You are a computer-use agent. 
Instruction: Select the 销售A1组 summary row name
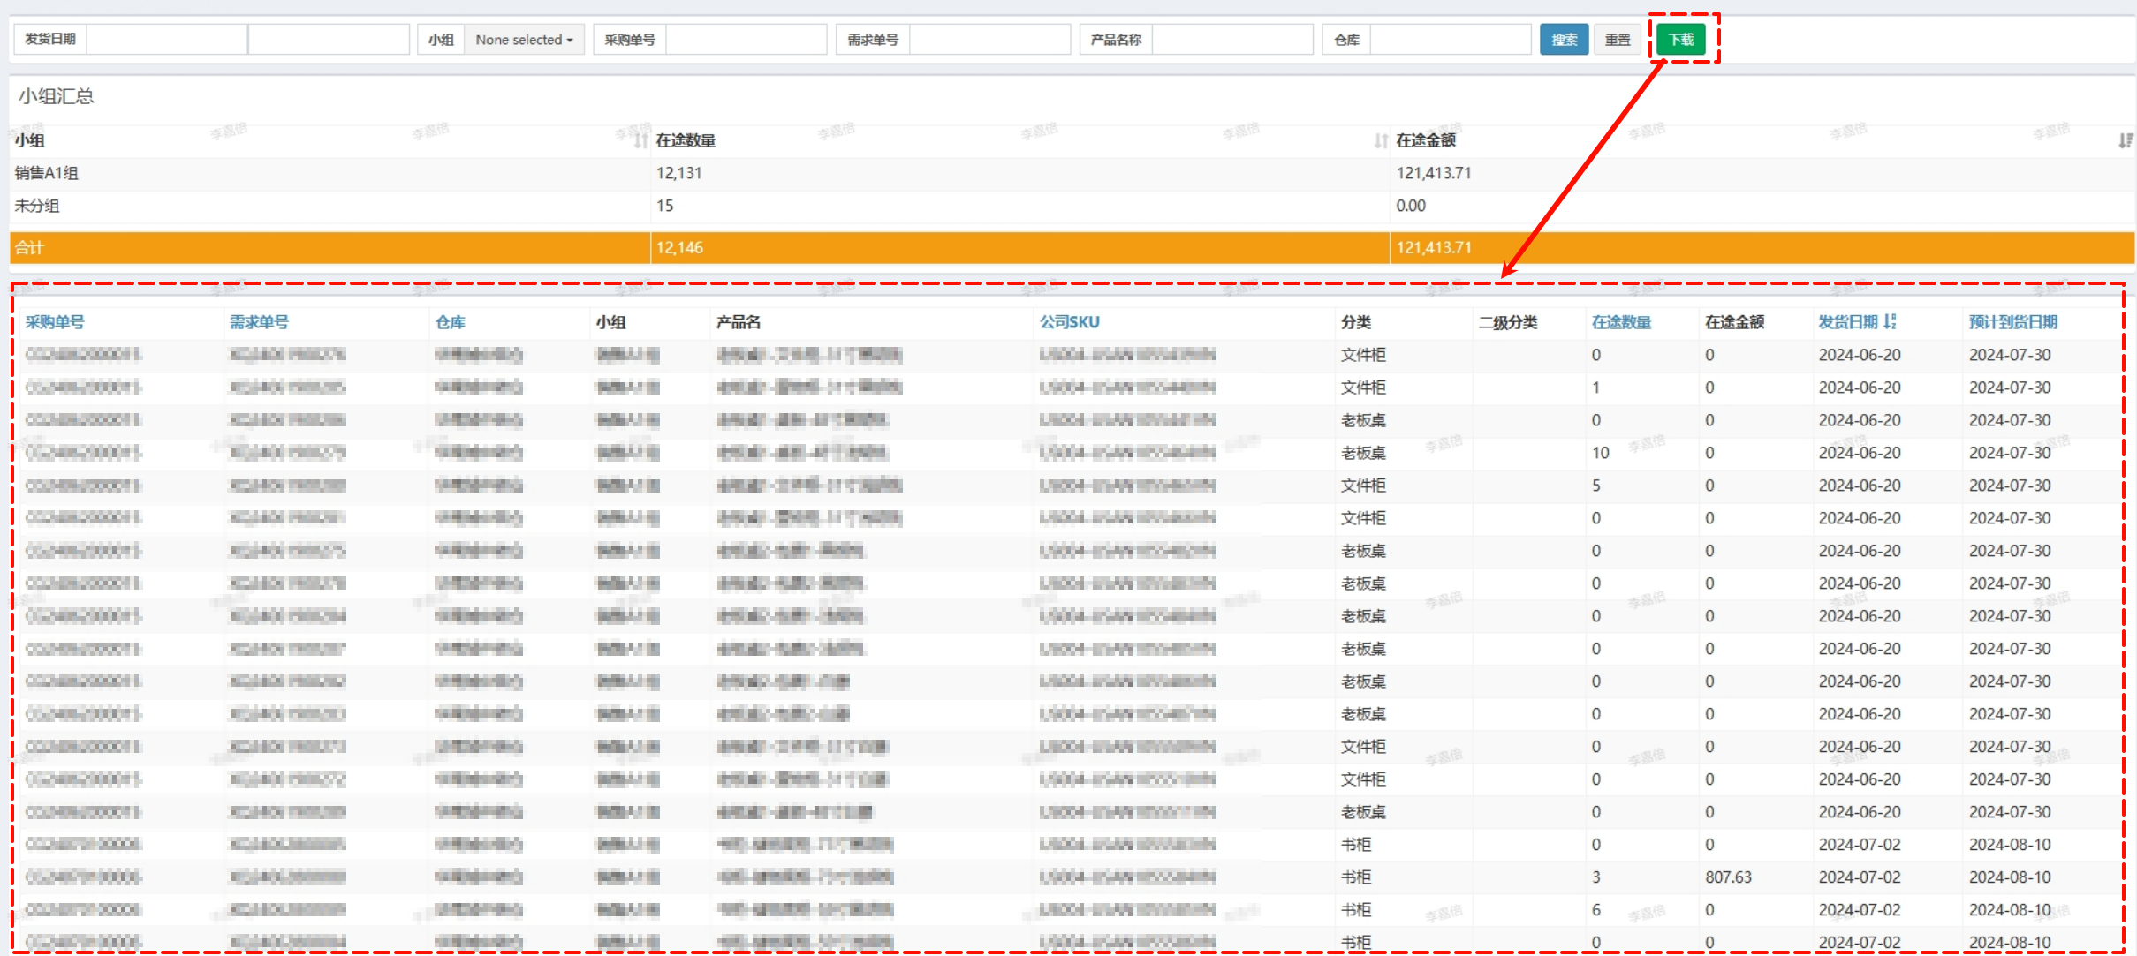click(47, 173)
